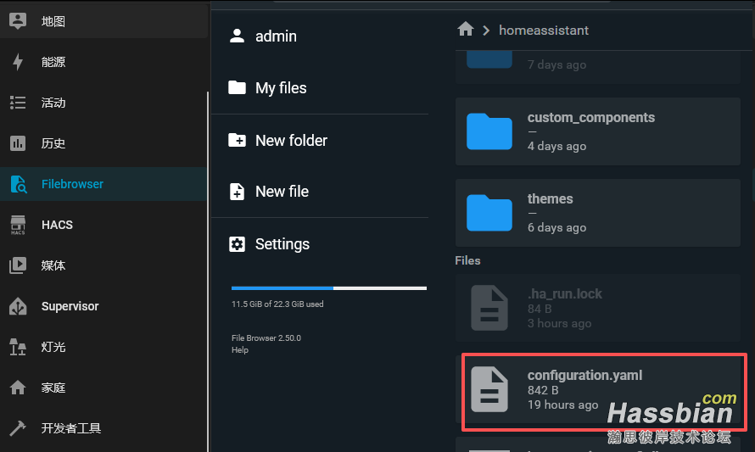Go to My files
755x452 pixels.
pos(280,88)
